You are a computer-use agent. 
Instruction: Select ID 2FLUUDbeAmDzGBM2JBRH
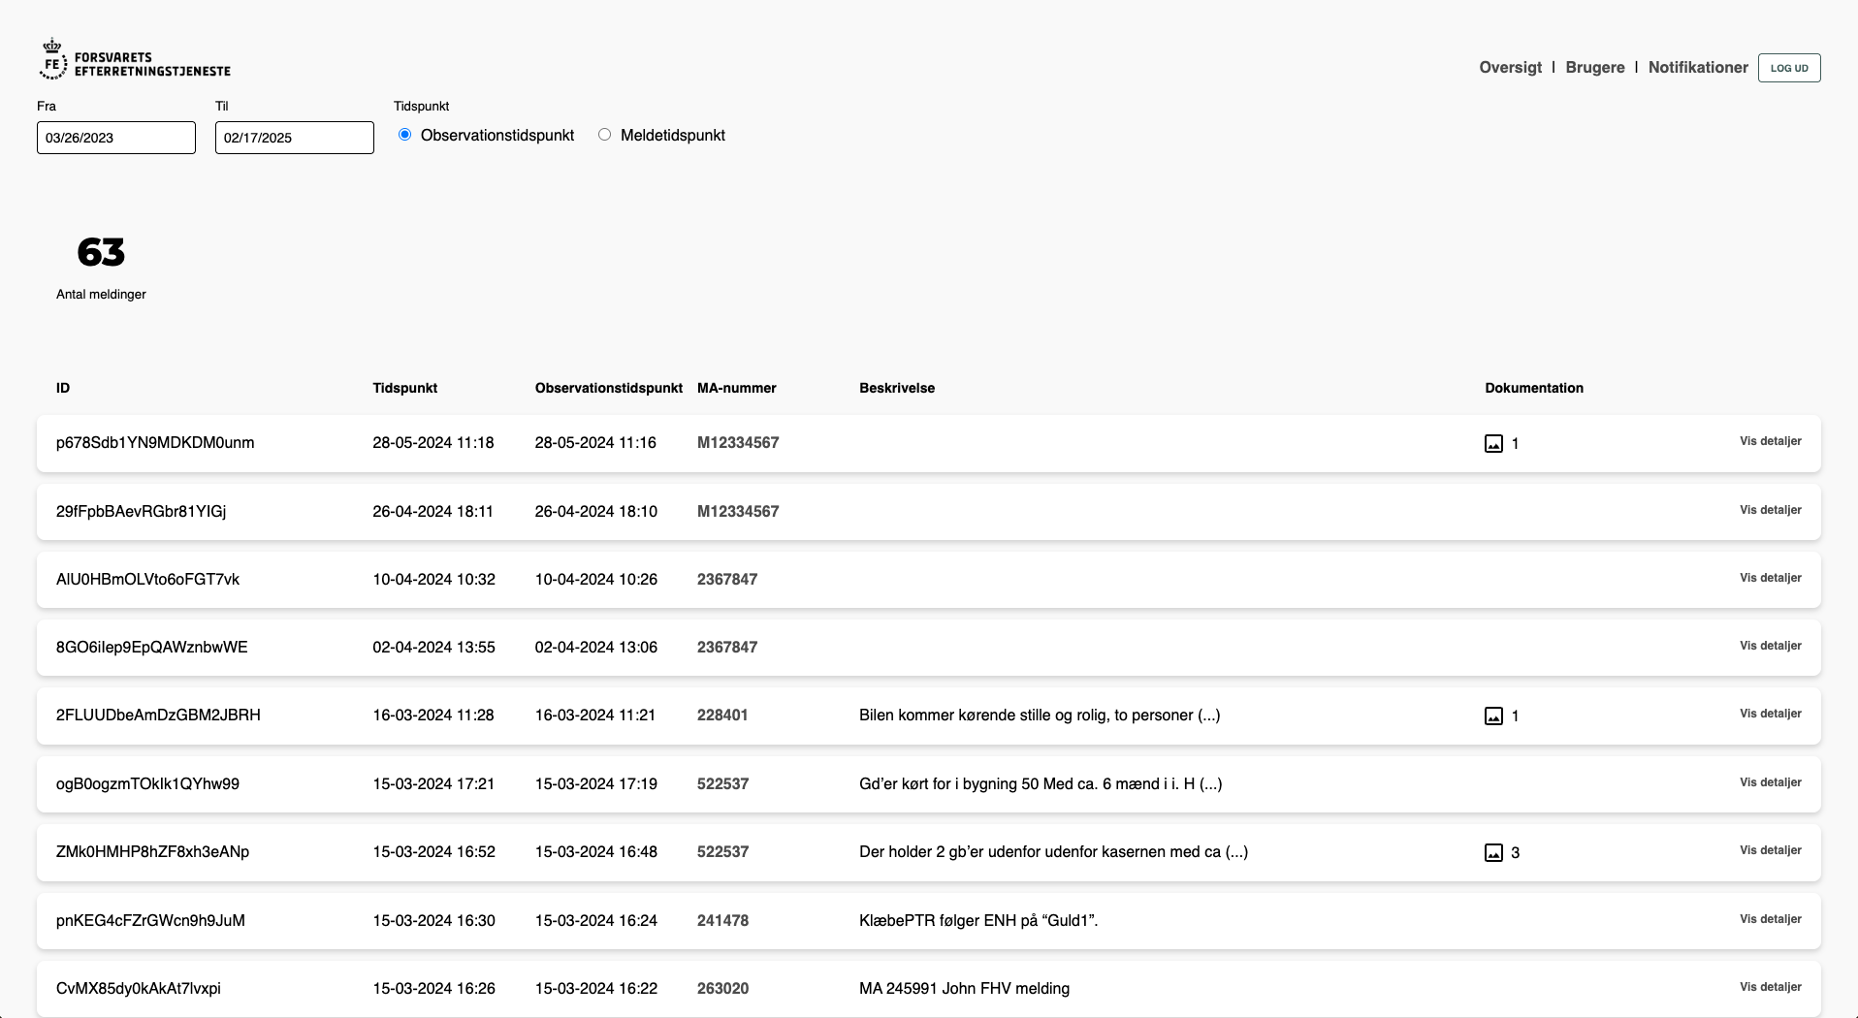click(158, 715)
